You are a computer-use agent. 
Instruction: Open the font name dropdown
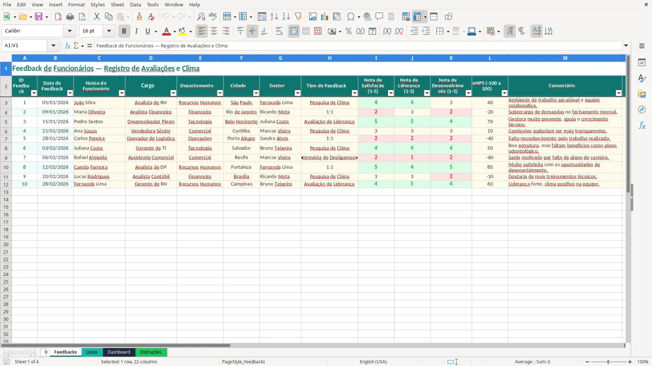click(70, 31)
